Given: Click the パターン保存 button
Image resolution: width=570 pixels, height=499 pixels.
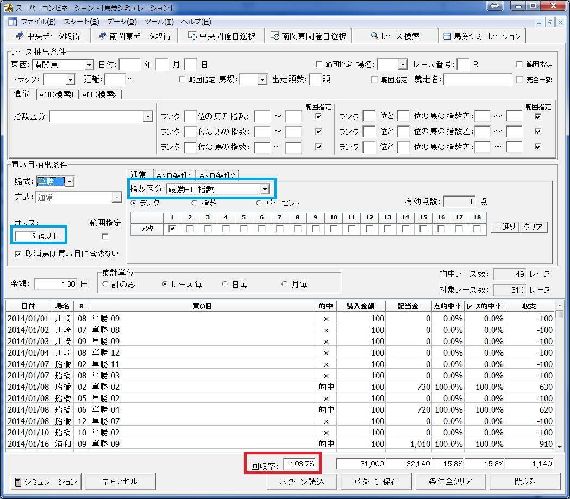Looking at the screenshot, I should (x=376, y=482).
